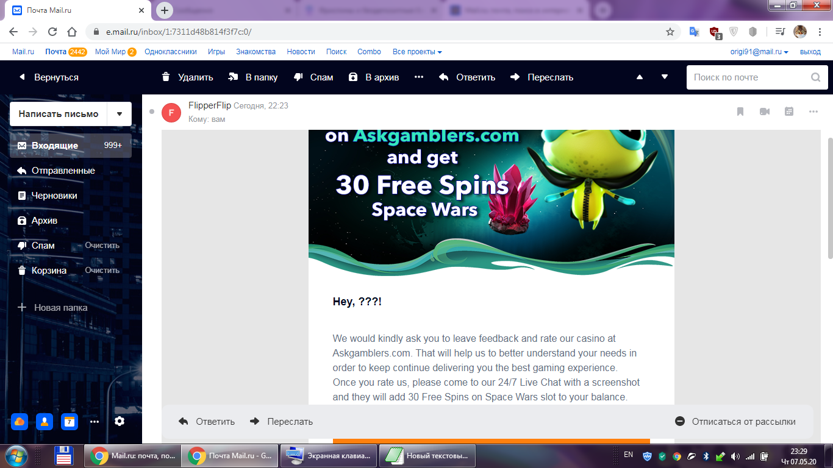The height and width of the screenshot is (468, 833).
Task: Open the contacts icon in sidebar
Action: point(45,421)
